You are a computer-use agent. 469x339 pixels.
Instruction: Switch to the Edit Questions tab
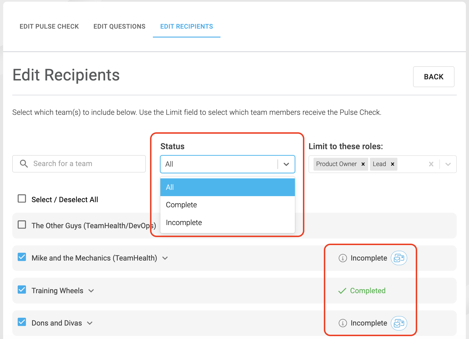tap(119, 26)
